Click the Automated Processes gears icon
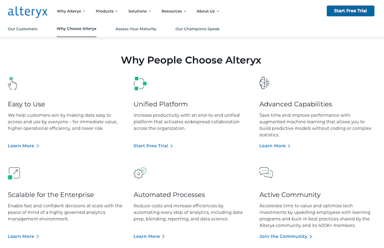Image resolution: width=384 pixels, height=248 pixels. 140,173
